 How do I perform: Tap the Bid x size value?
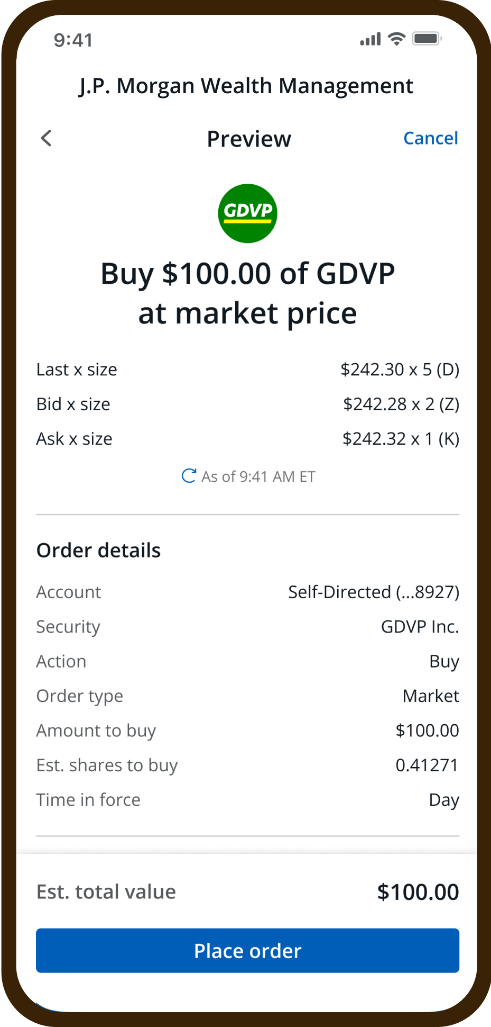coord(401,404)
